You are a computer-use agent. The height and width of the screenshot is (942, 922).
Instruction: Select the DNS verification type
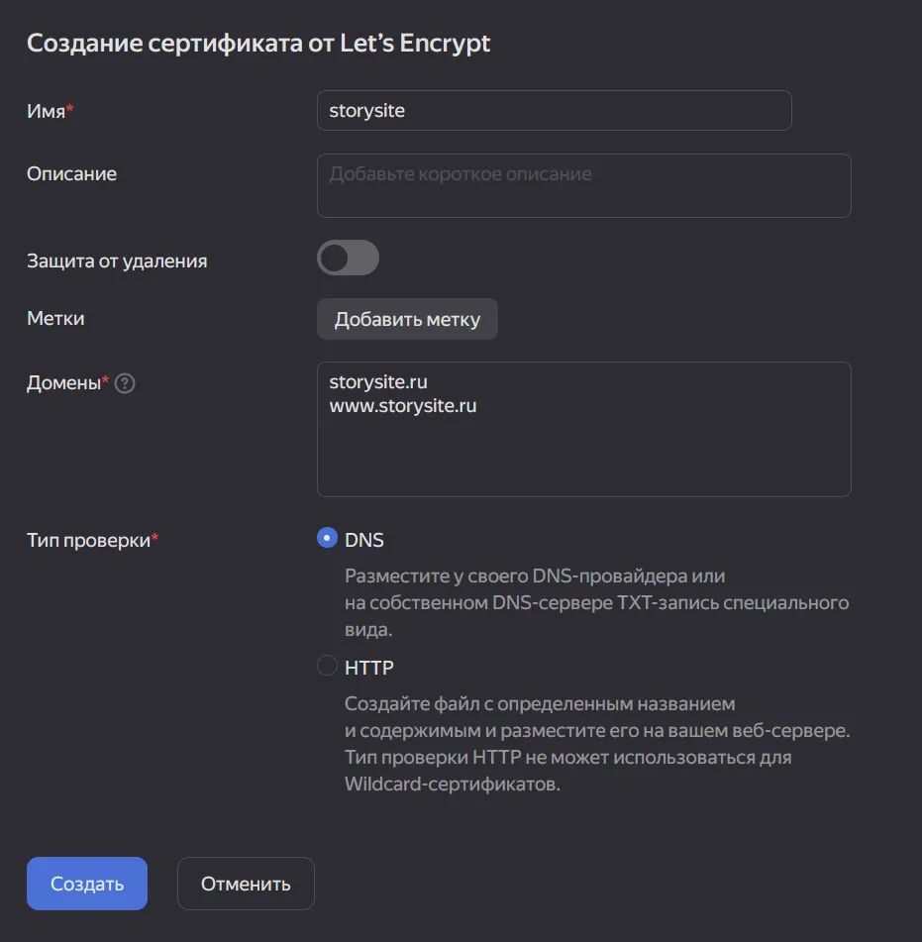327,537
